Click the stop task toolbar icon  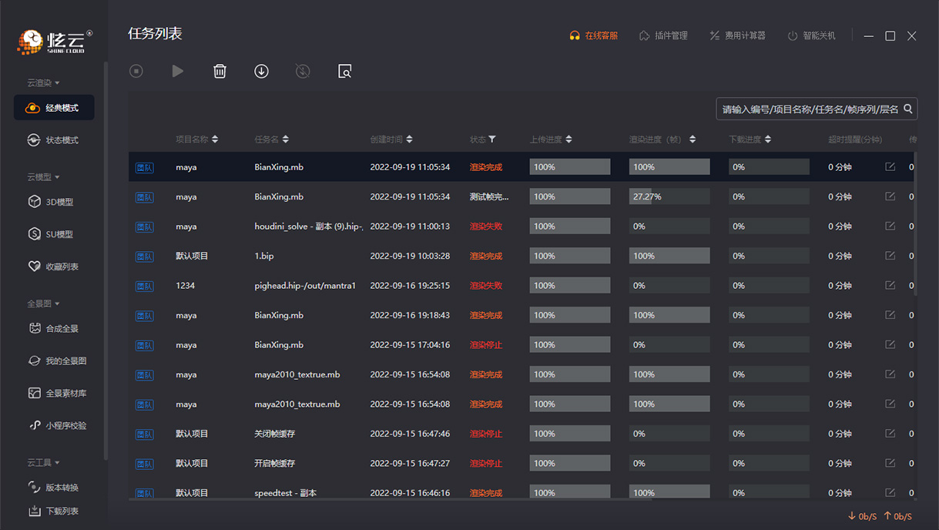pyautogui.click(x=136, y=72)
